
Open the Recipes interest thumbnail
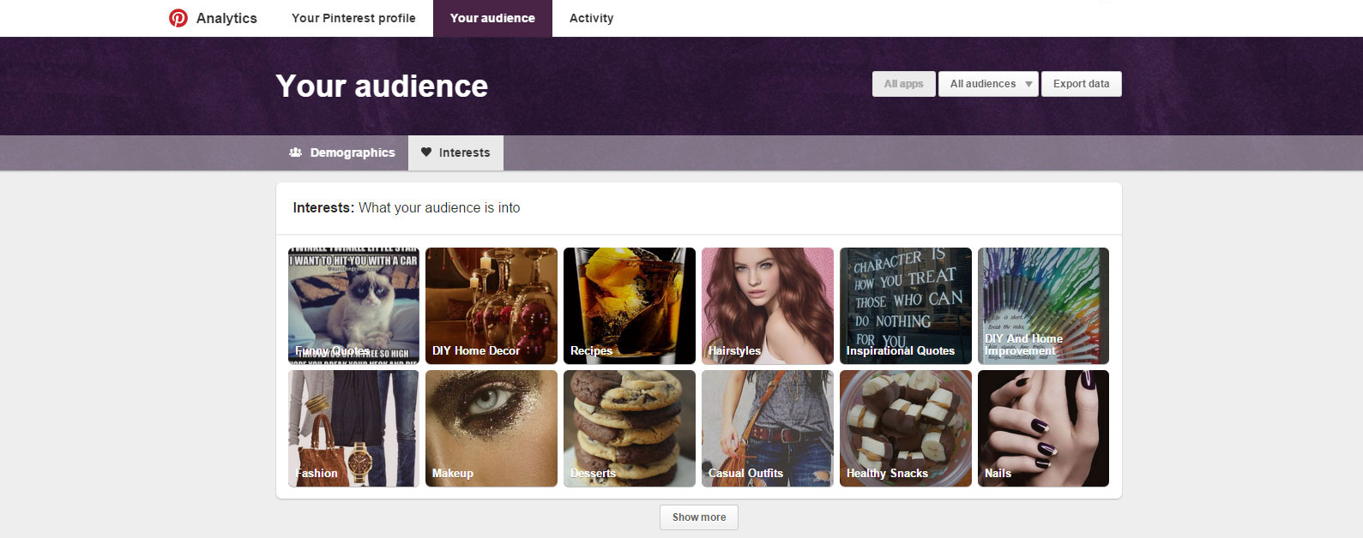point(630,306)
